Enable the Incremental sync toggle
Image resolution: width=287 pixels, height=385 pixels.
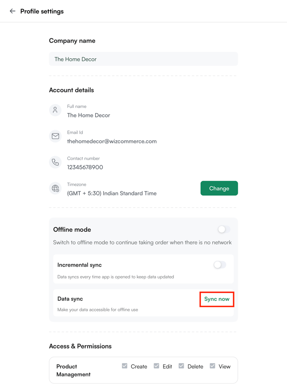(220, 265)
